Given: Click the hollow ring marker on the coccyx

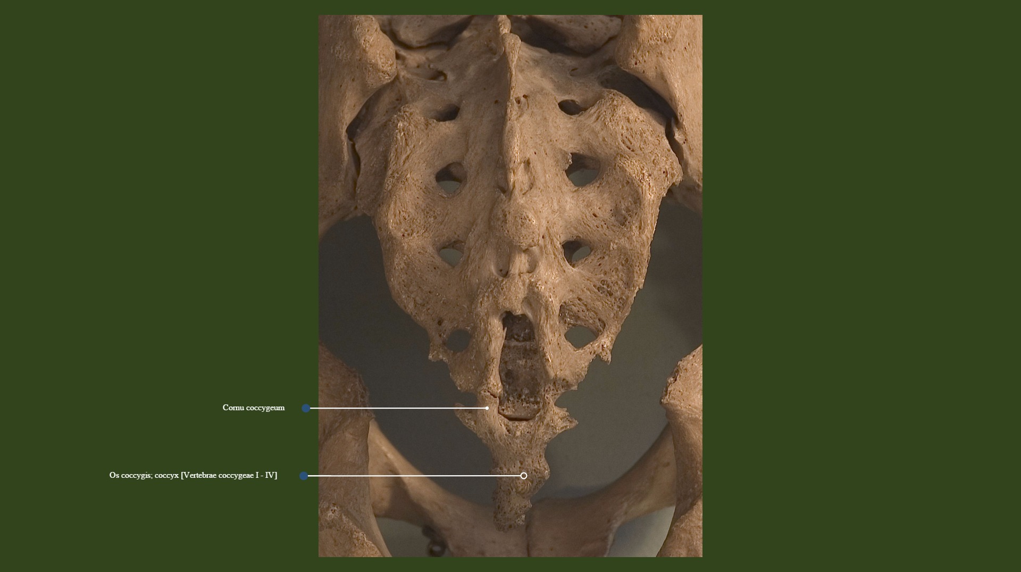Looking at the screenshot, I should pyautogui.click(x=524, y=476).
